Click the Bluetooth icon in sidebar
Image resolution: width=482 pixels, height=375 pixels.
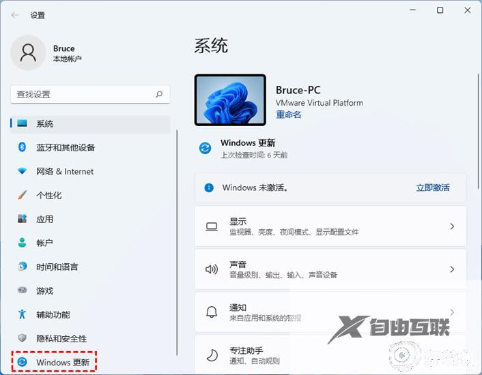click(x=22, y=147)
